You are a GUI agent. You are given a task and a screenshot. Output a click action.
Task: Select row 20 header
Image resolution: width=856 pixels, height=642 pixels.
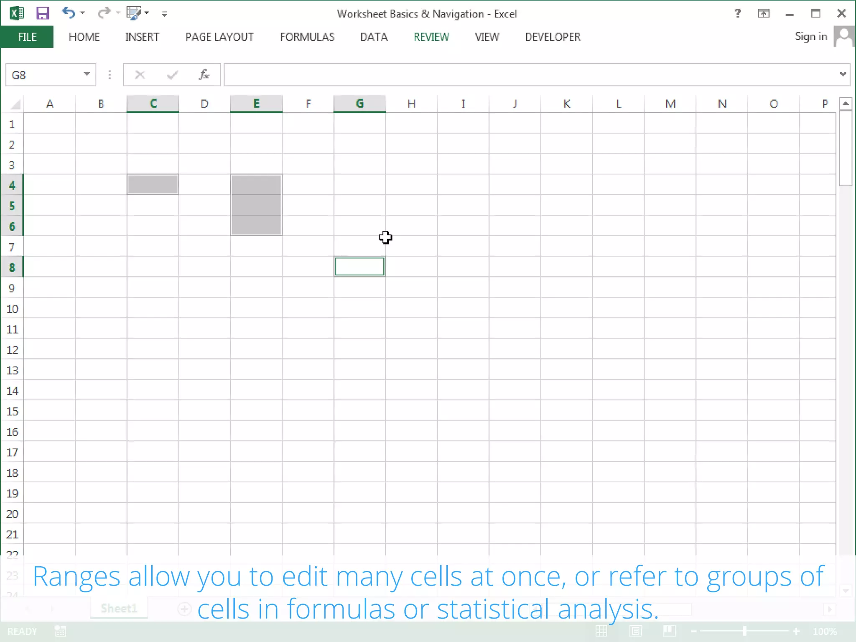point(12,514)
